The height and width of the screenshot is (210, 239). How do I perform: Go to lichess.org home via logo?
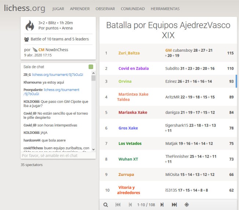click(x=25, y=8)
